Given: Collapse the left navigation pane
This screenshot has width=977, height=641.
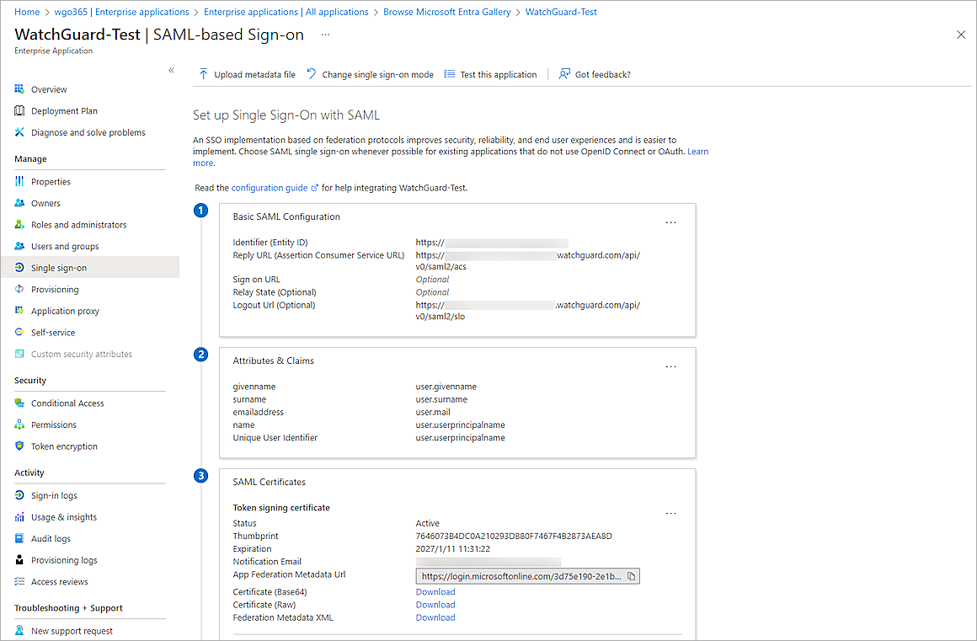Looking at the screenshot, I should point(171,71).
